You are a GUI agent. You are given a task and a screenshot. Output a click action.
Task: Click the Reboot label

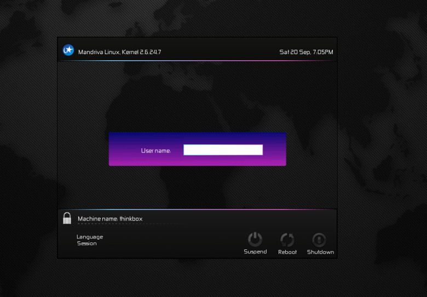[287, 252]
